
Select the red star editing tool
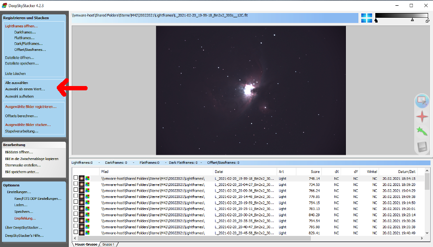(422, 116)
